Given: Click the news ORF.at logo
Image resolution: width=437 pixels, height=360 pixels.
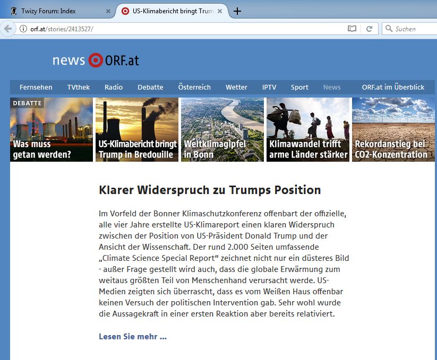Looking at the screenshot, I should point(96,60).
